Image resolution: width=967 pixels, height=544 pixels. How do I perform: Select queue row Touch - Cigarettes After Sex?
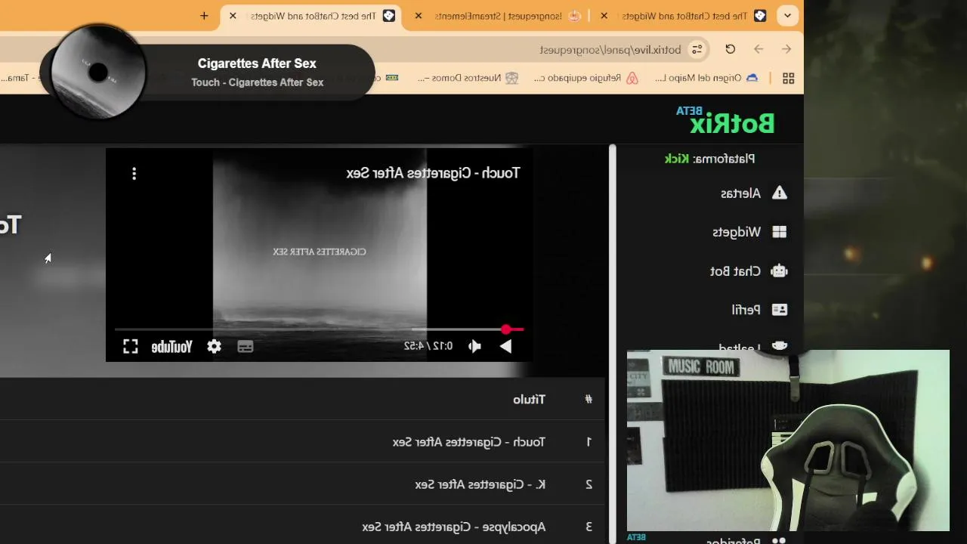pyautogui.click(x=302, y=441)
